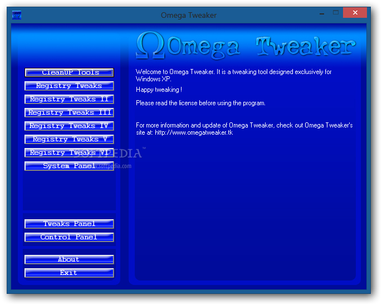The image size is (382, 305).
Task: Click 'Please read the license' line
Action: (x=200, y=103)
